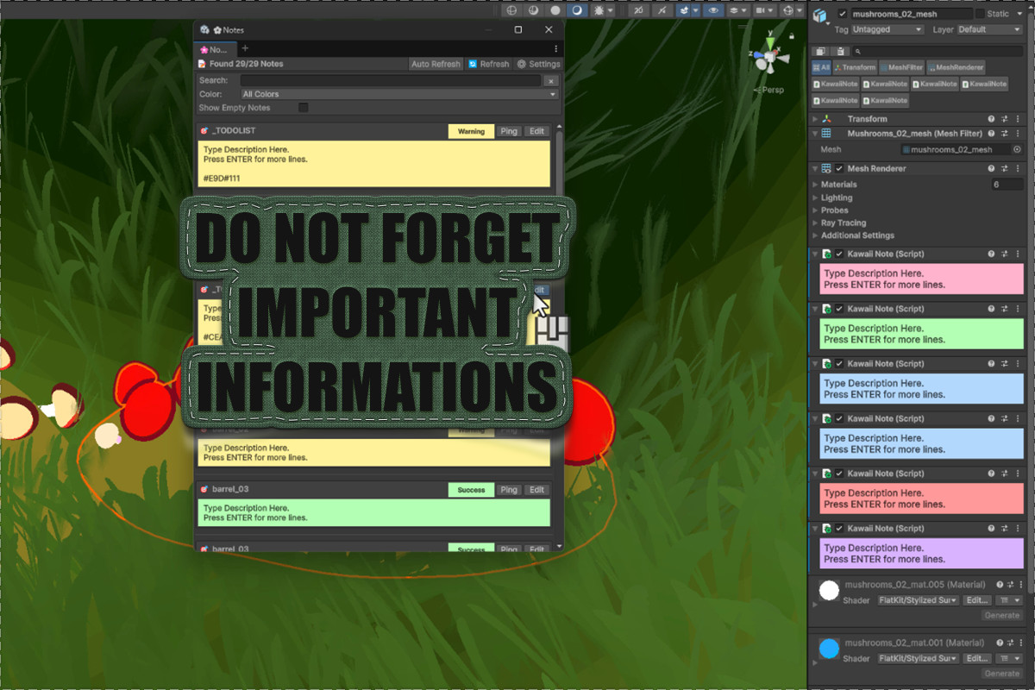Disable the Mesh Renderer component checkbox
Viewport: 1035px width, 690px height.
[x=839, y=168]
